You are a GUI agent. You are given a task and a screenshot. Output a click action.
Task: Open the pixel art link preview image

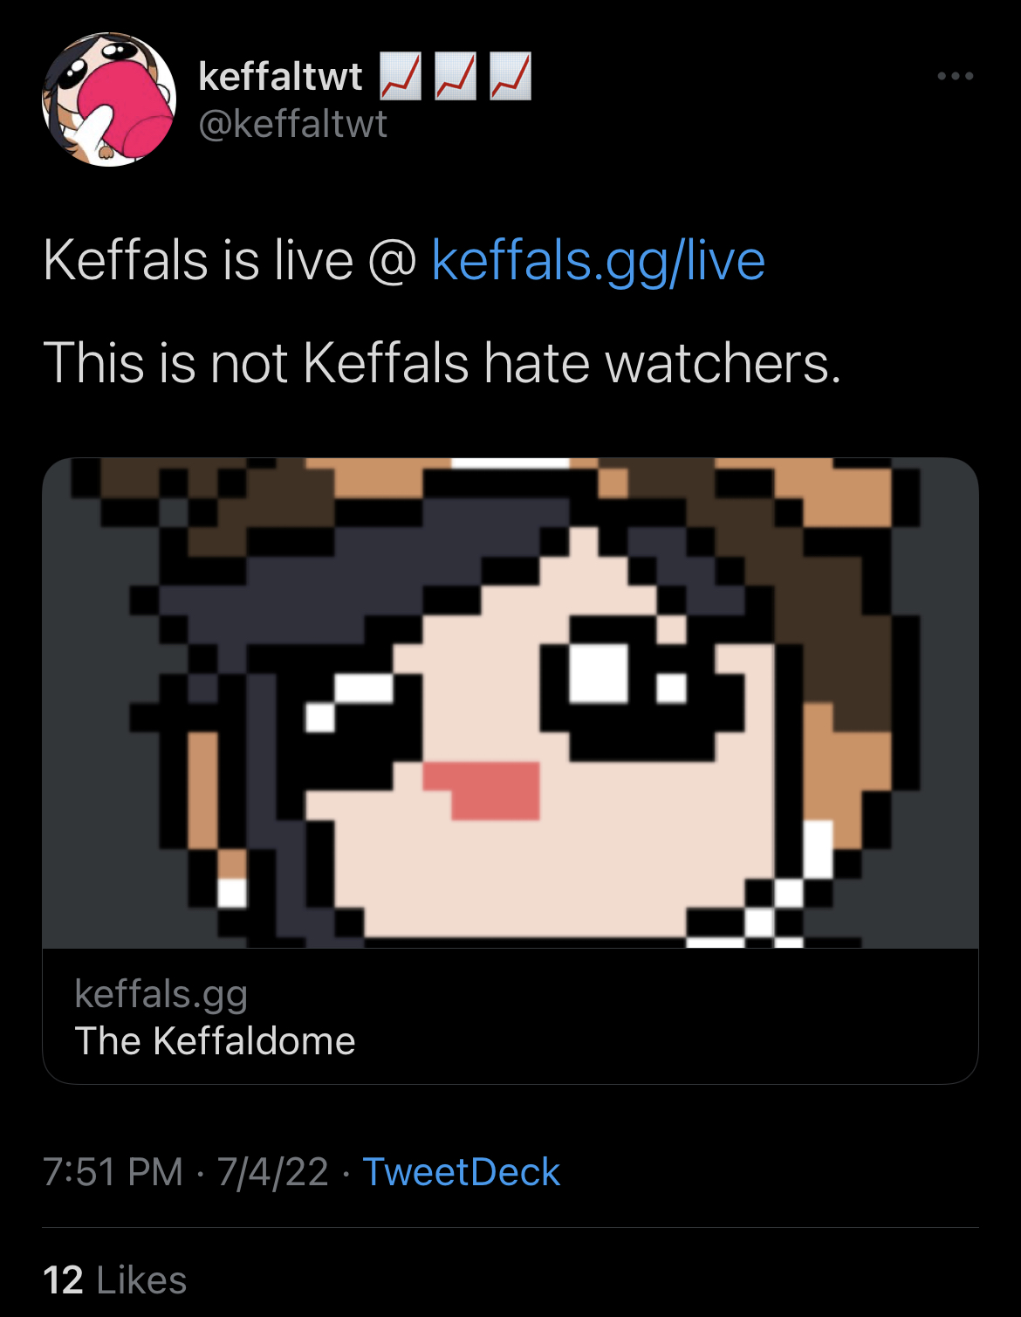(x=510, y=703)
